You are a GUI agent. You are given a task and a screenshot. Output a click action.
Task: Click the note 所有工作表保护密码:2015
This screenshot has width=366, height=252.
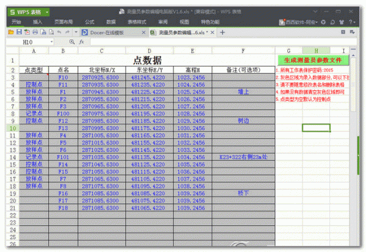(x=304, y=70)
